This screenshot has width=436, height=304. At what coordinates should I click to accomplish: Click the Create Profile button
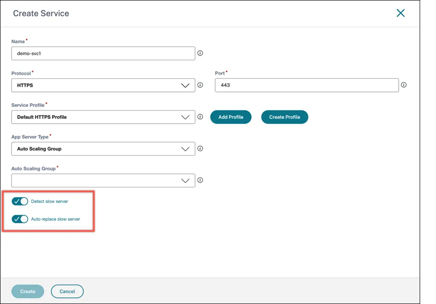pos(285,117)
